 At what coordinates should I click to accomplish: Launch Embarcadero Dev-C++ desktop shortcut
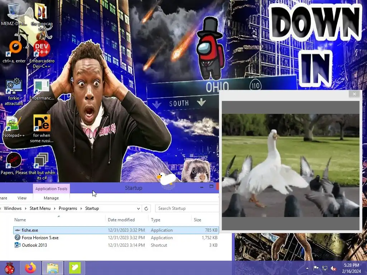pyautogui.click(x=42, y=49)
